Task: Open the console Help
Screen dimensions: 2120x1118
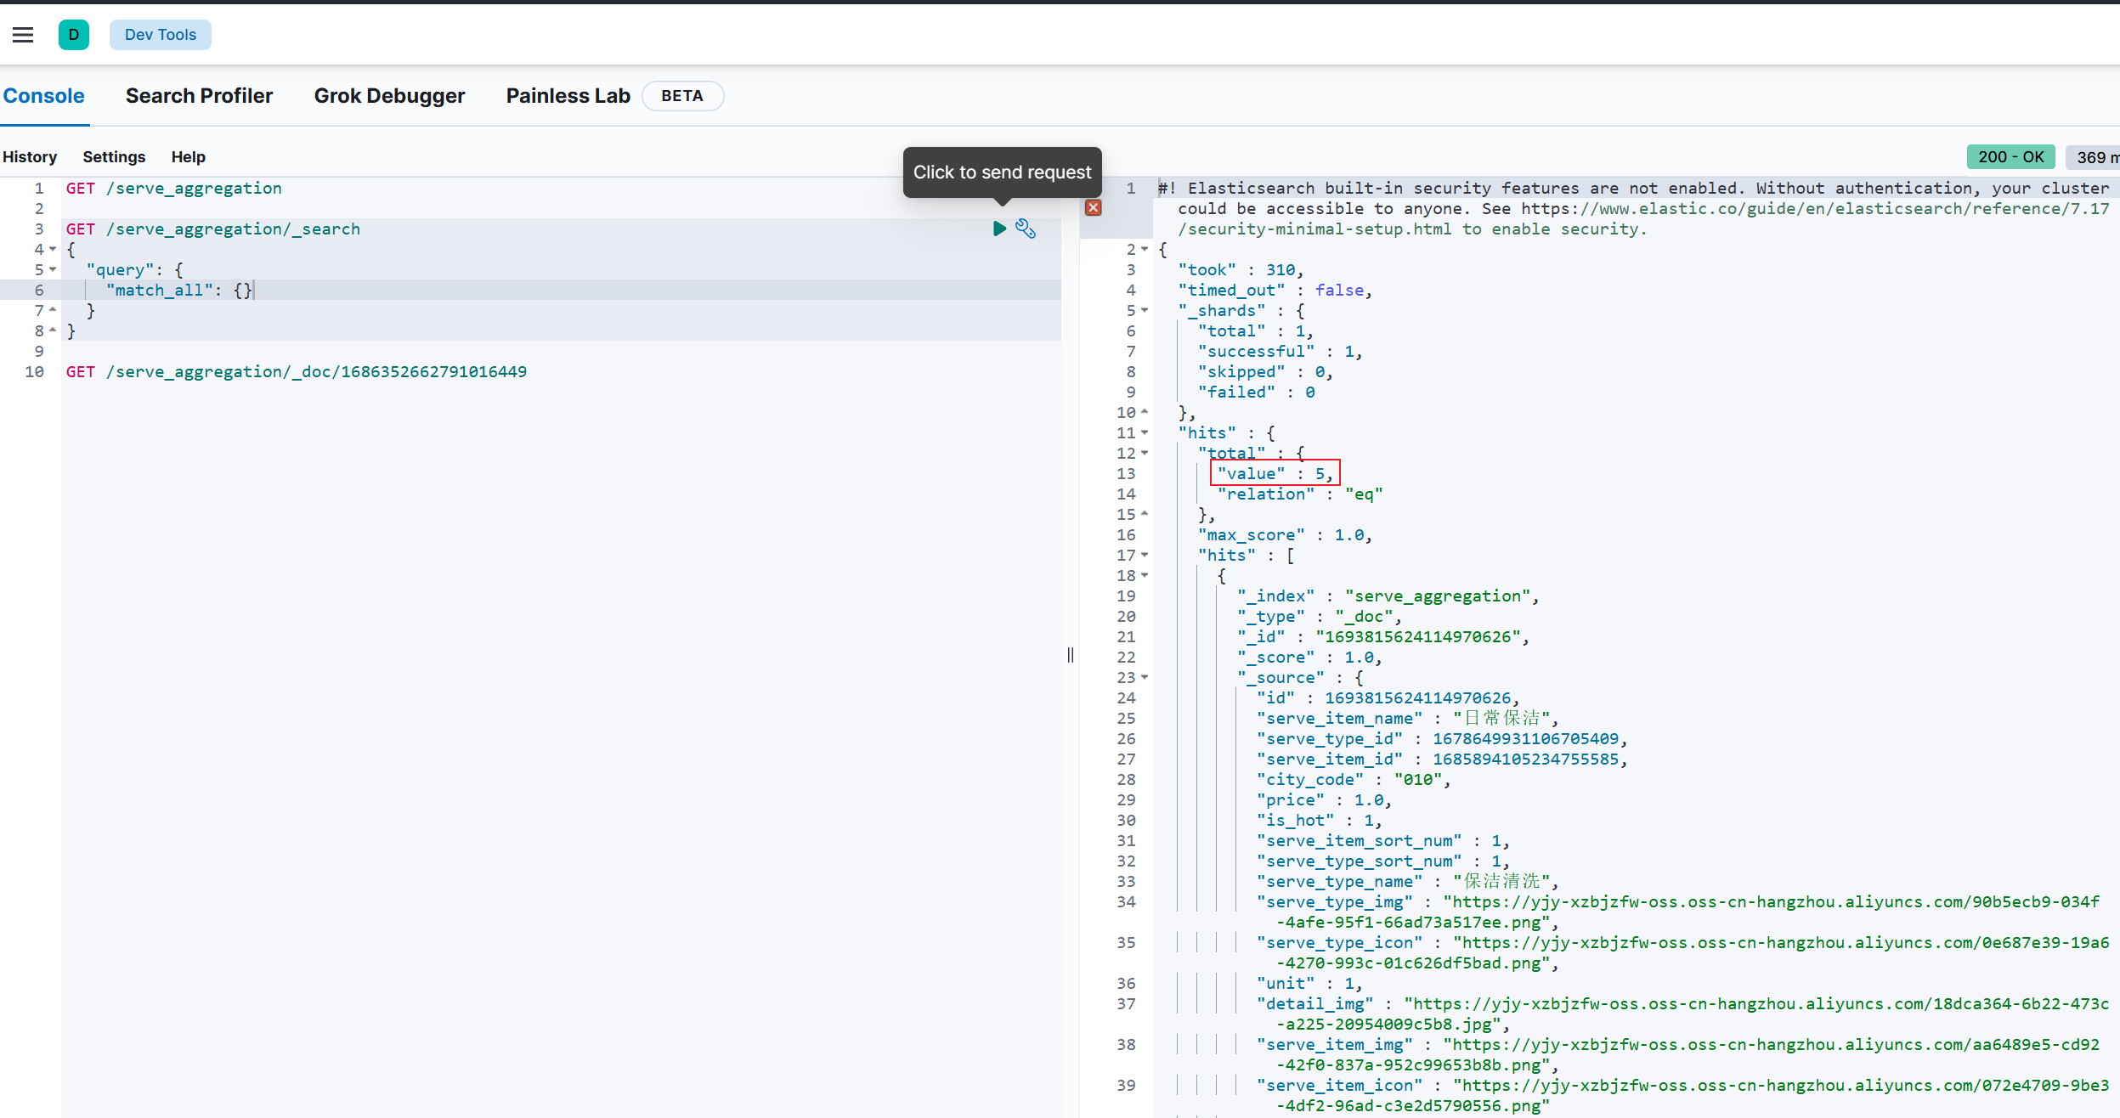Action: [188, 157]
